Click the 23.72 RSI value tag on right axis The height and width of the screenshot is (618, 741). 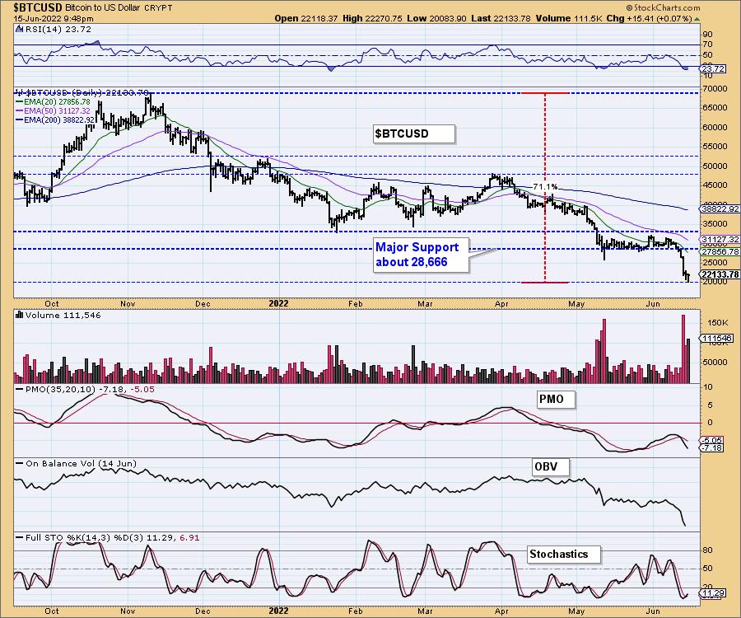(713, 69)
